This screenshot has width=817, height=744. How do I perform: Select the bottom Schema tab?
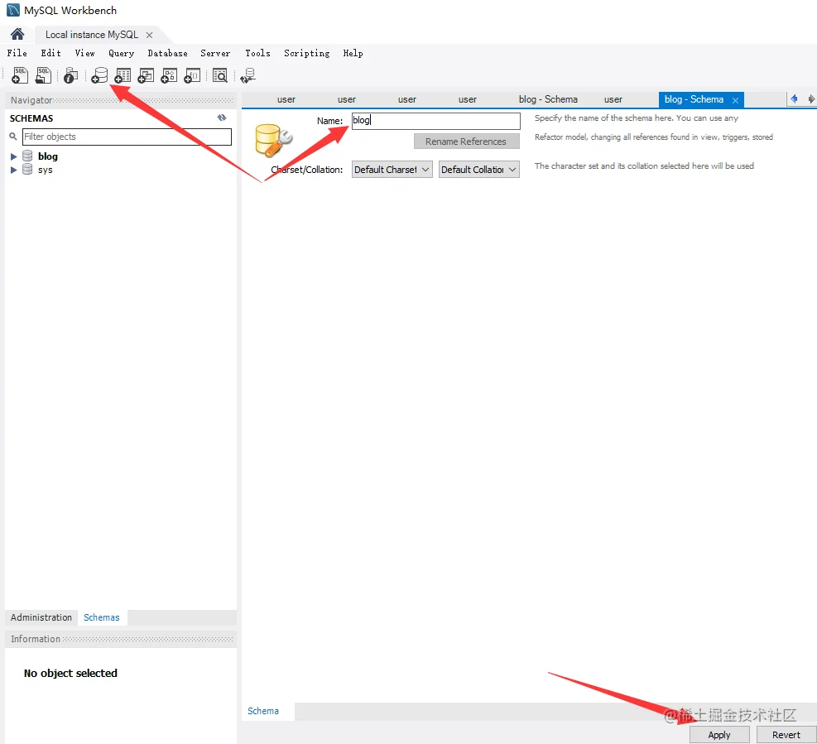(x=263, y=711)
